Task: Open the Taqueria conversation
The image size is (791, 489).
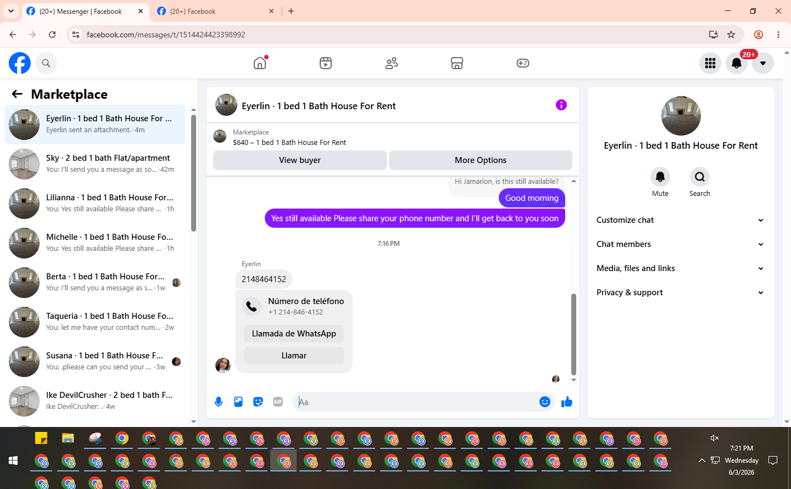Action: click(94, 322)
